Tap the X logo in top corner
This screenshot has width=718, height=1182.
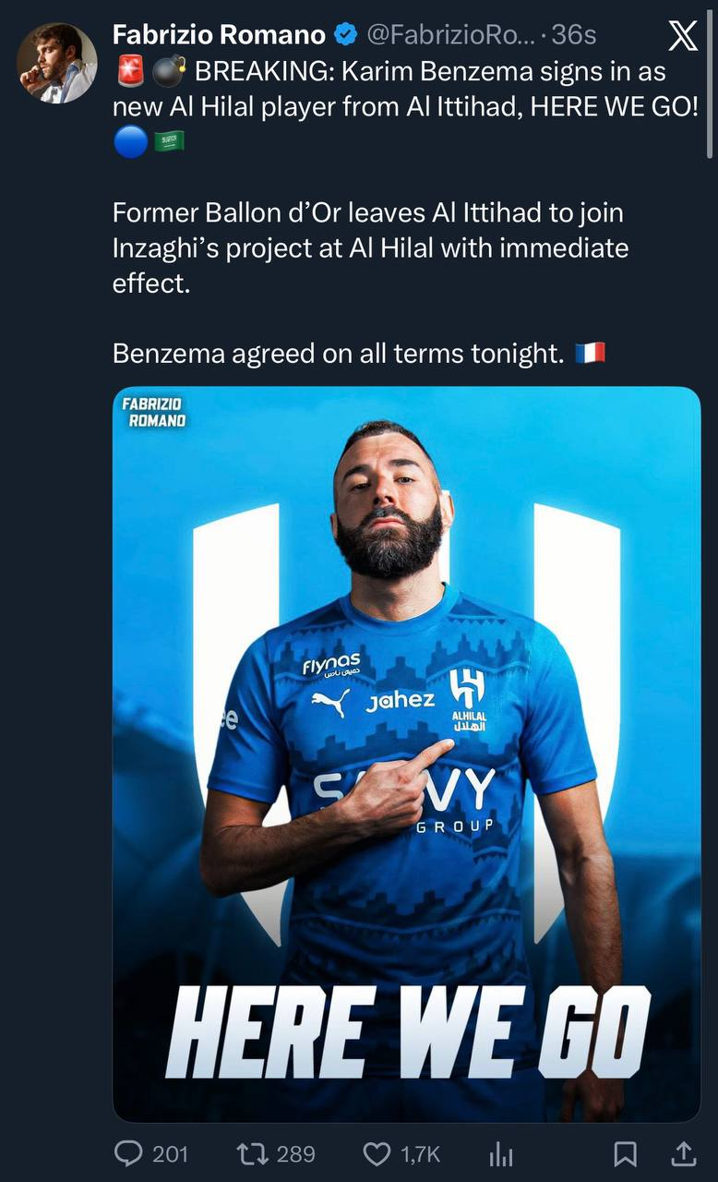[x=682, y=35]
